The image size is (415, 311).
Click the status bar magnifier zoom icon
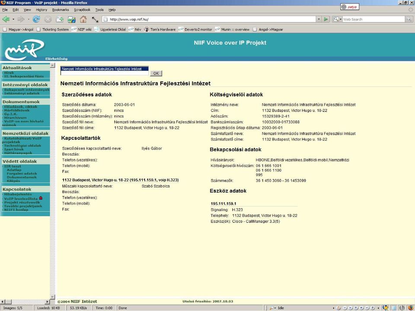coord(272,308)
